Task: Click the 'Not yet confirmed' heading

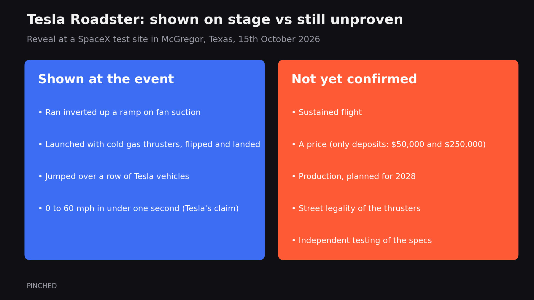Action: coord(354,79)
